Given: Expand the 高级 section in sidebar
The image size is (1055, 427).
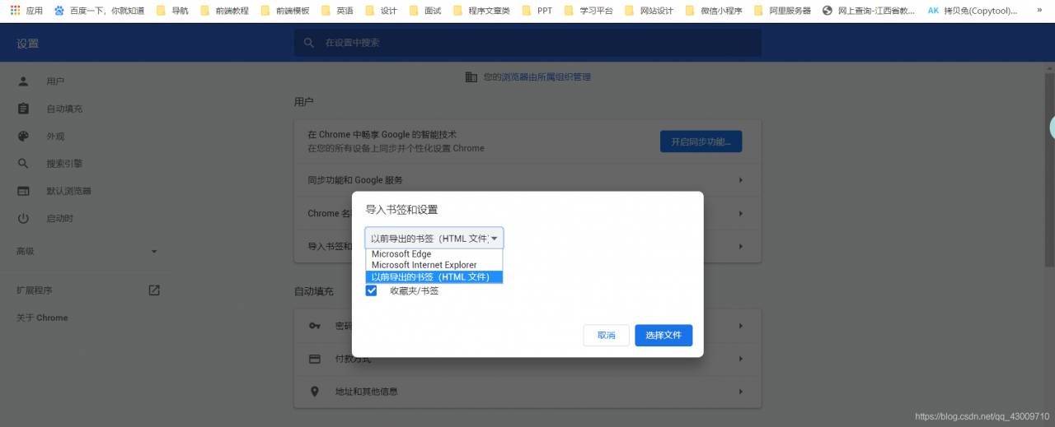Looking at the screenshot, I should 87,251.
